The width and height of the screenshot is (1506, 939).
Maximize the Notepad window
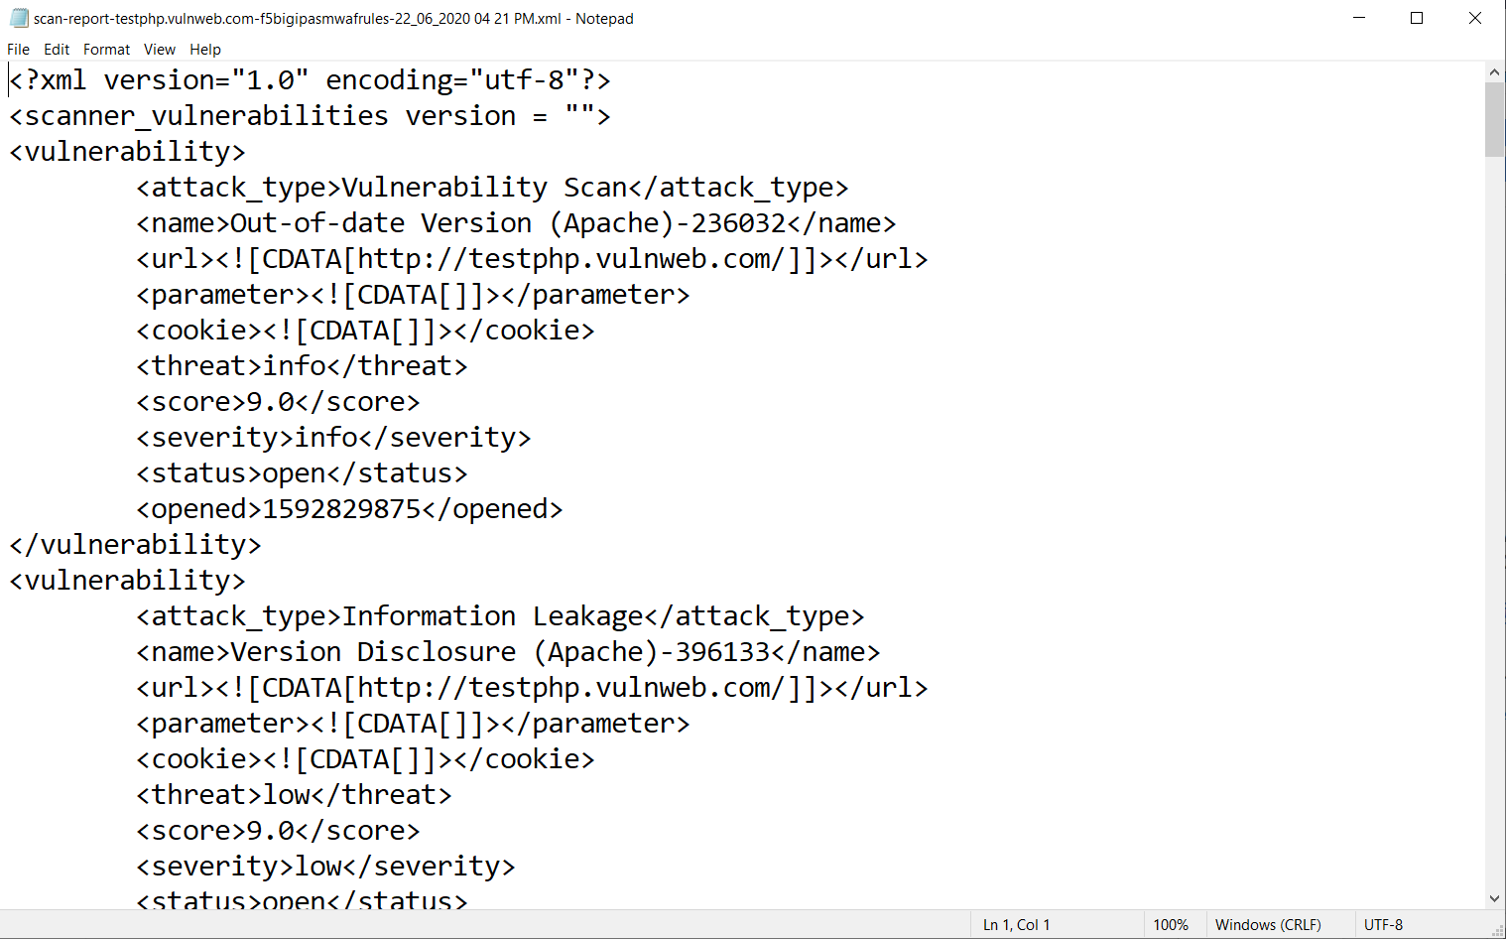pos(1417,18)
